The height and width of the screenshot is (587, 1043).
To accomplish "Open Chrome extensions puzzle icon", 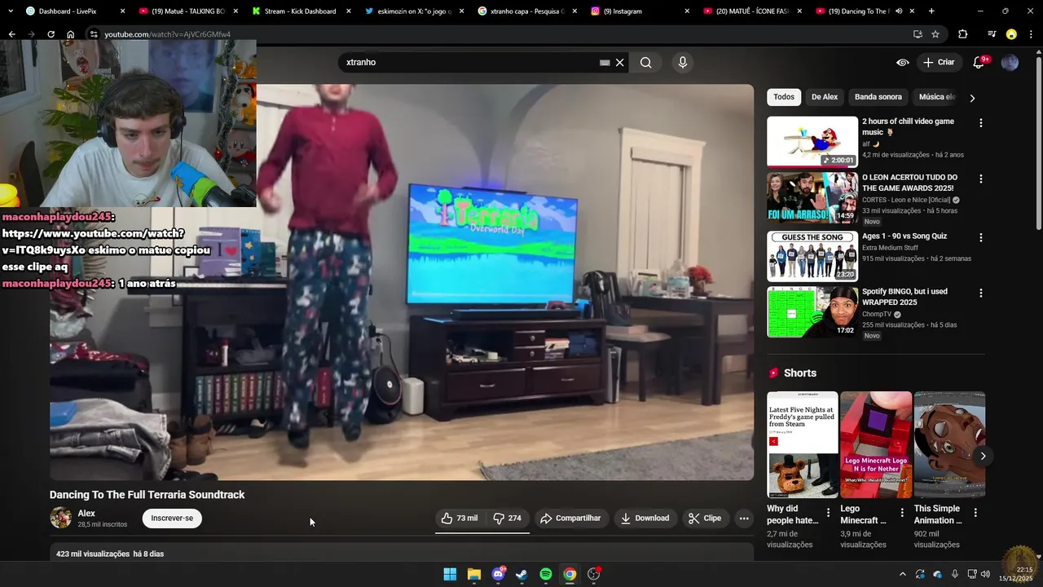I will point(962,34).
